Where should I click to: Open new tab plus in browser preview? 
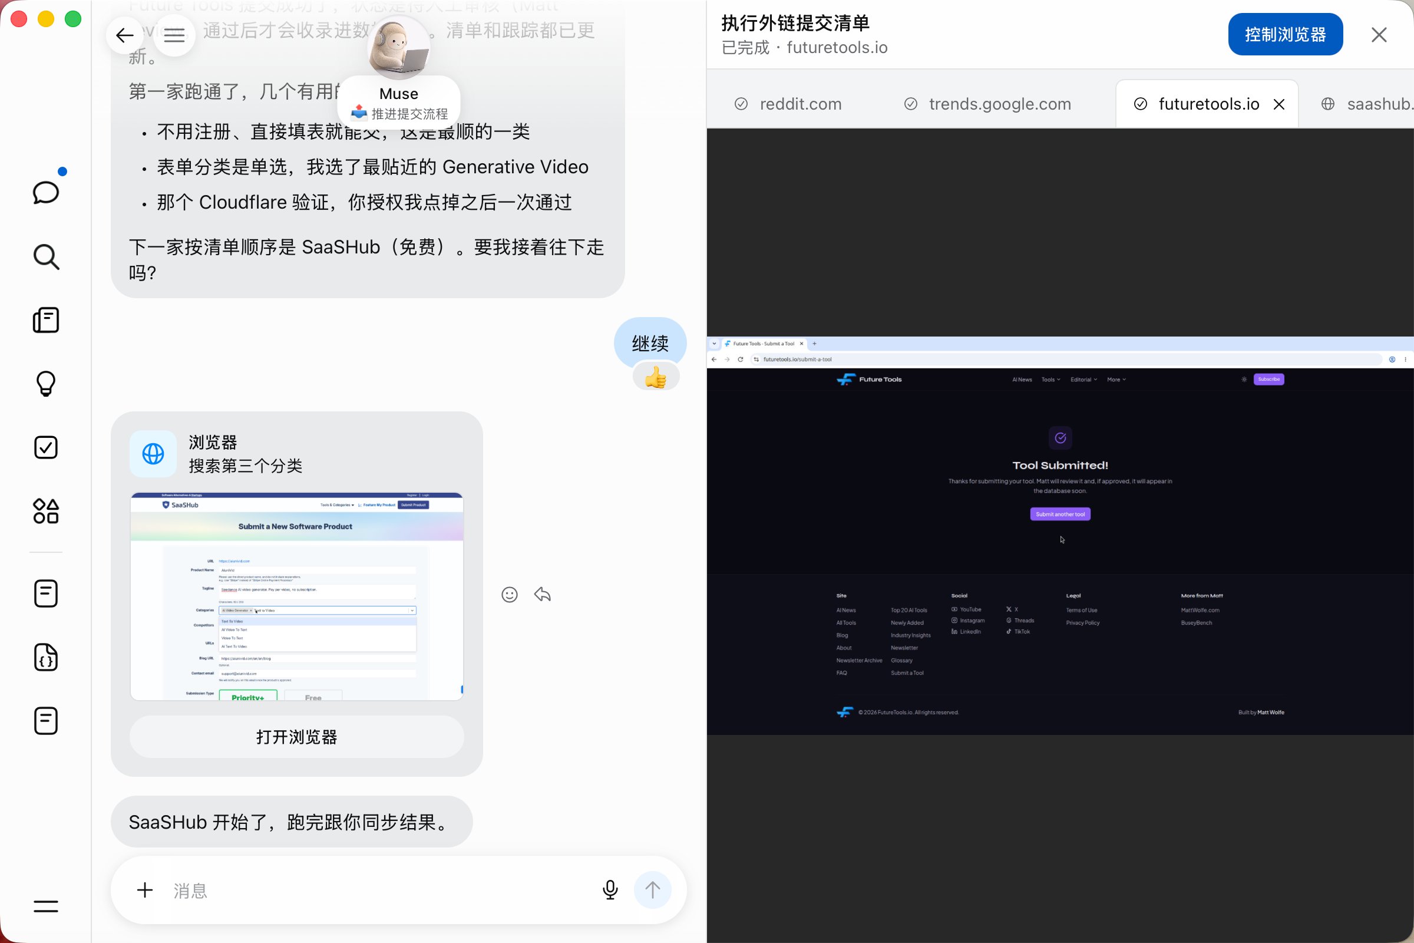pyautogui.click(x=815, y=344)
